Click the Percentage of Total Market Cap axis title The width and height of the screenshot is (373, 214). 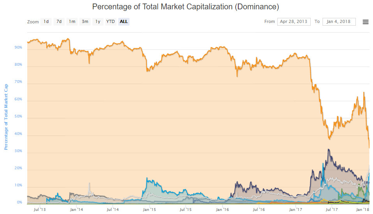[x=6, y=117]
